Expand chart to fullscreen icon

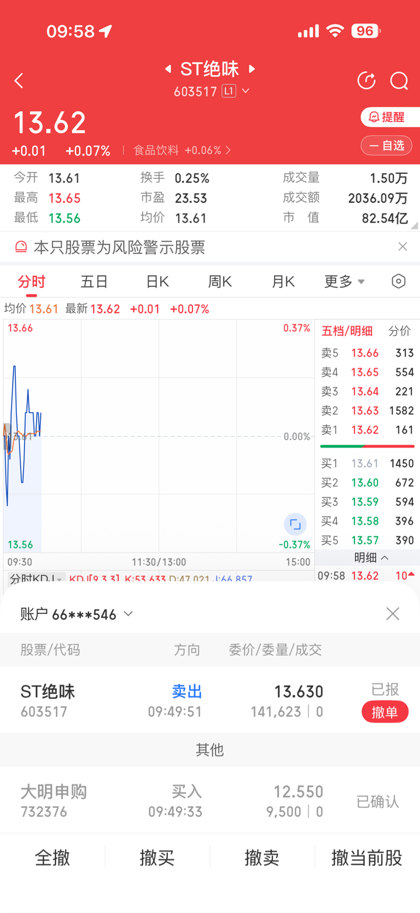coord(295,525)
